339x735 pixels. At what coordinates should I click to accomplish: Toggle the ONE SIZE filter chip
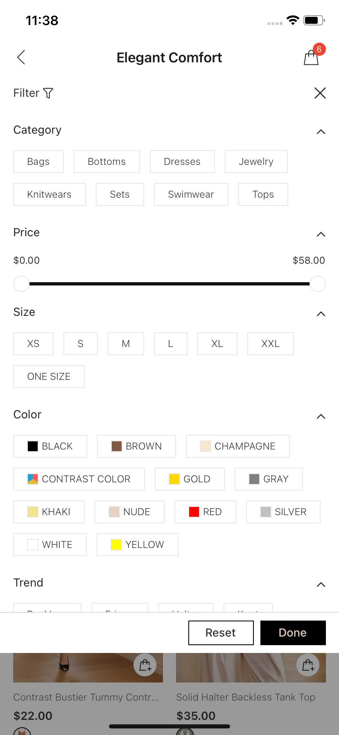[49, 377]
